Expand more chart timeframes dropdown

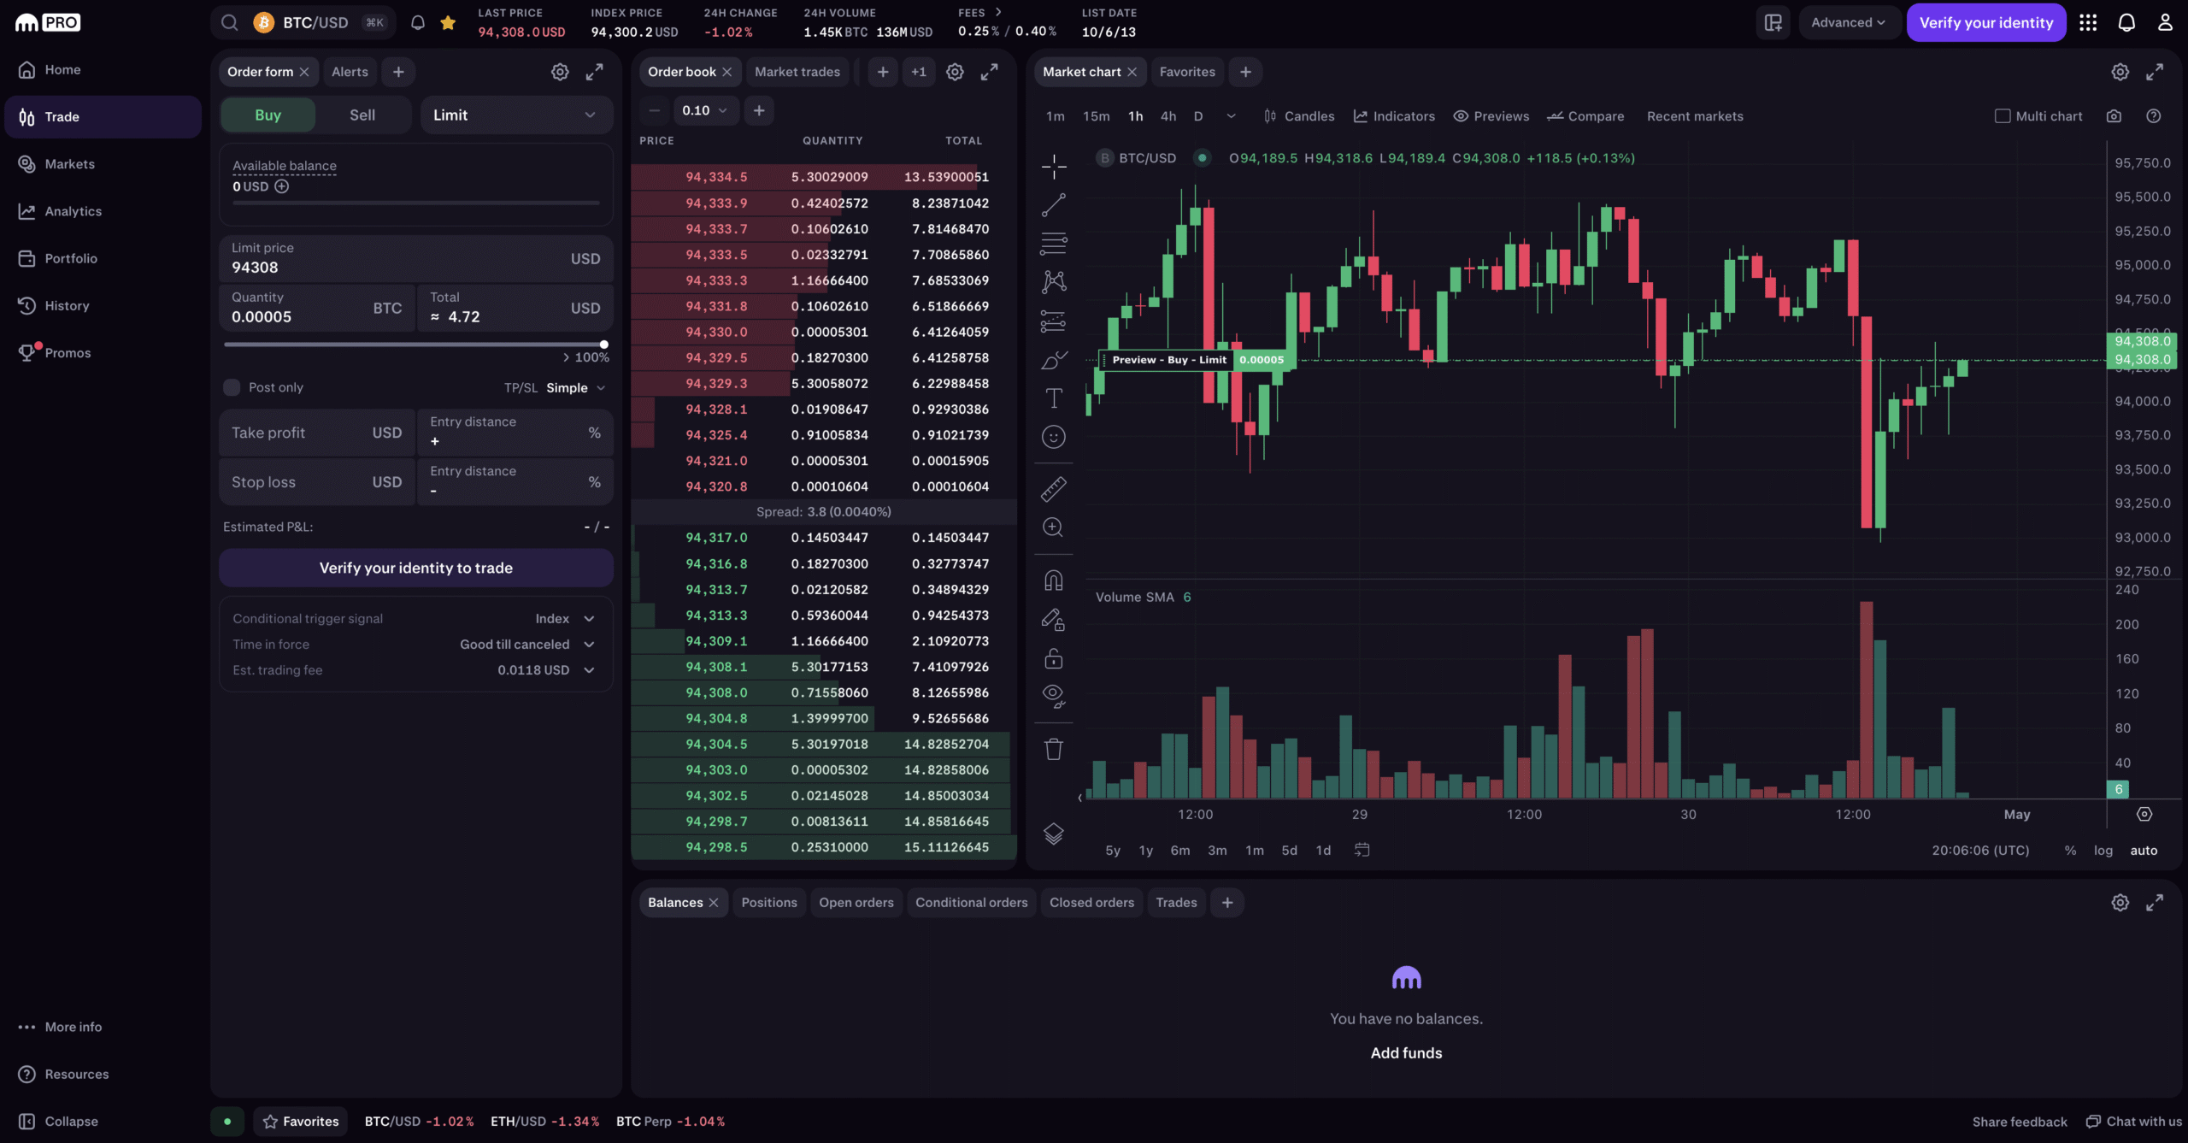[1231, 116]
